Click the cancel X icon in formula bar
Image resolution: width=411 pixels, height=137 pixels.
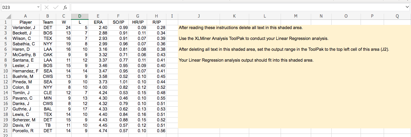coord(47,7)
